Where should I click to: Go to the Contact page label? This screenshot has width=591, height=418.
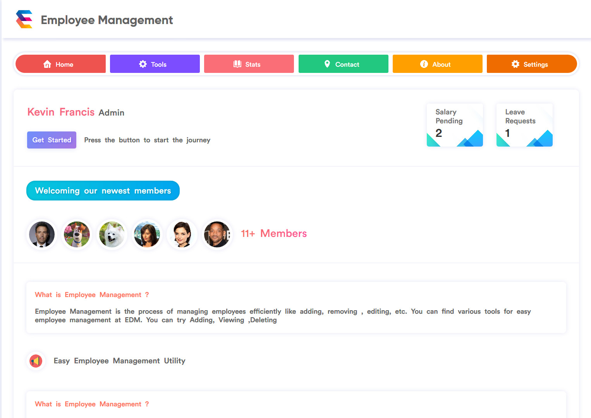(x=347, y=65)
